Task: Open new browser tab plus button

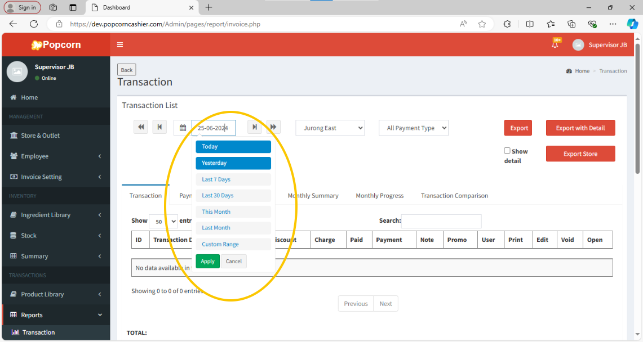Action: pos(209,7)
